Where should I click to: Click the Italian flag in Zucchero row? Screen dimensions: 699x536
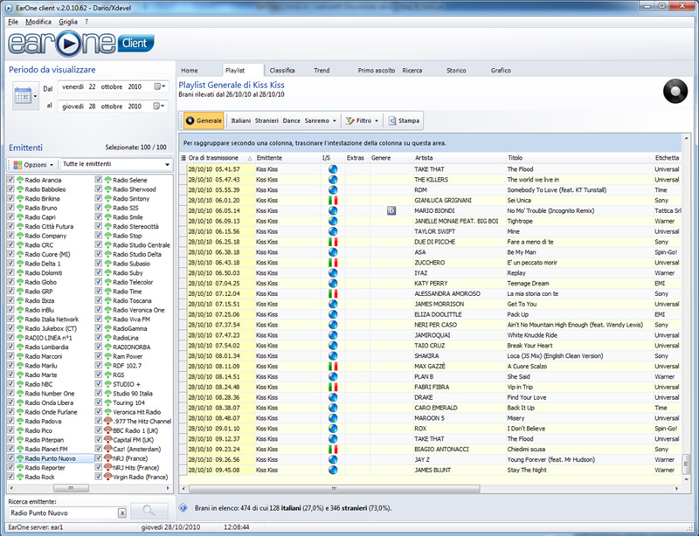(333, 263)
